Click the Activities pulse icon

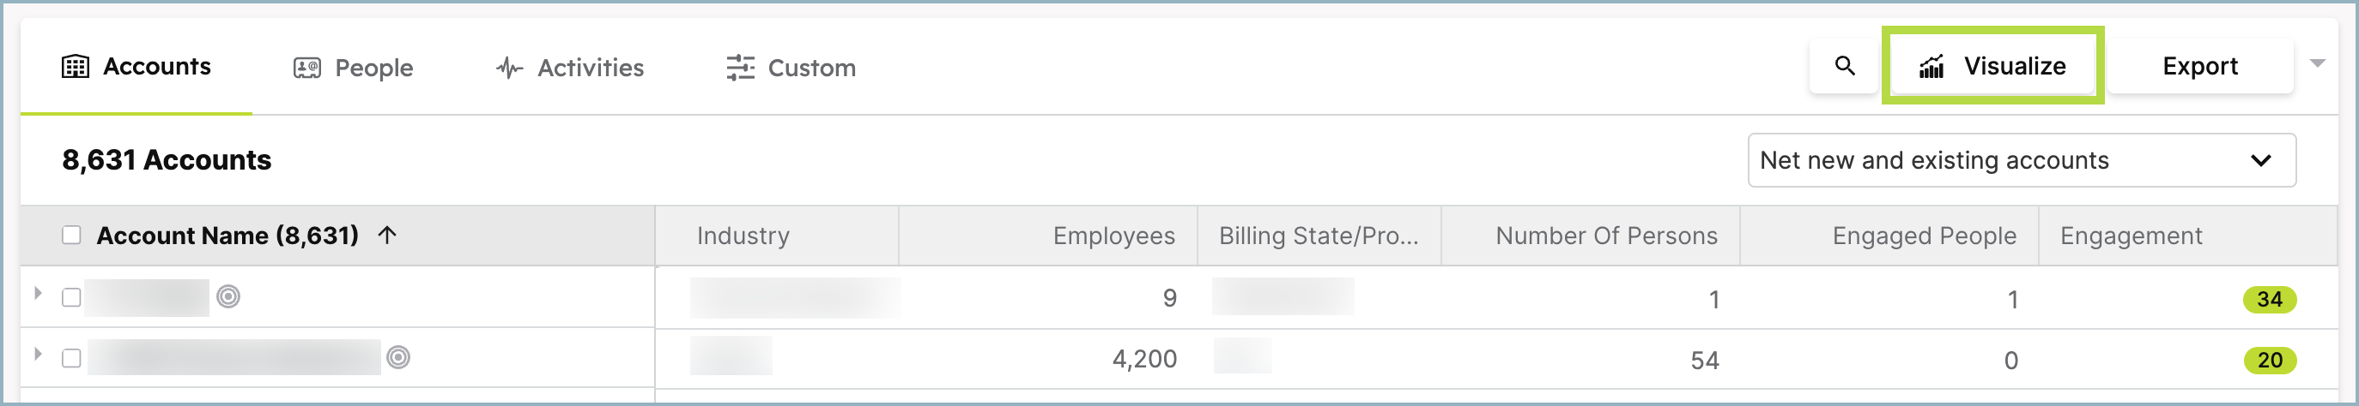(509, 68)
